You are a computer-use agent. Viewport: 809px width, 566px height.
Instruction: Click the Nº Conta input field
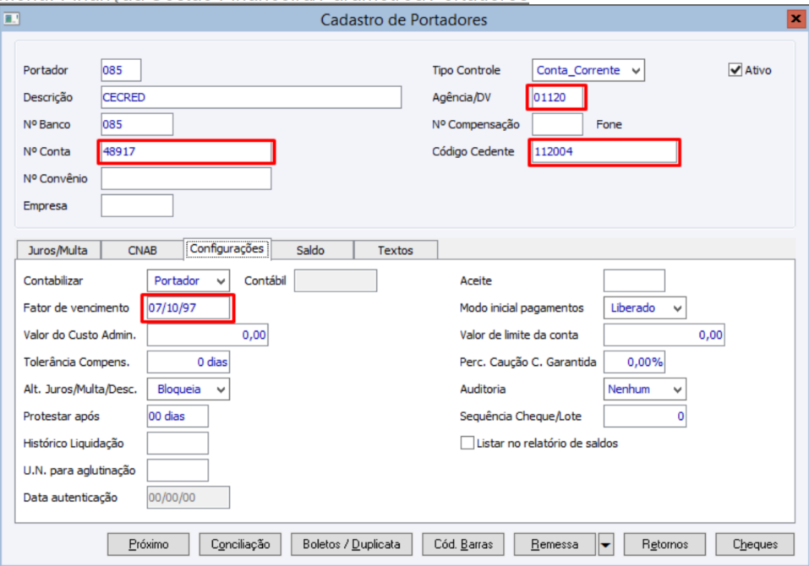[x=186, y=152]
